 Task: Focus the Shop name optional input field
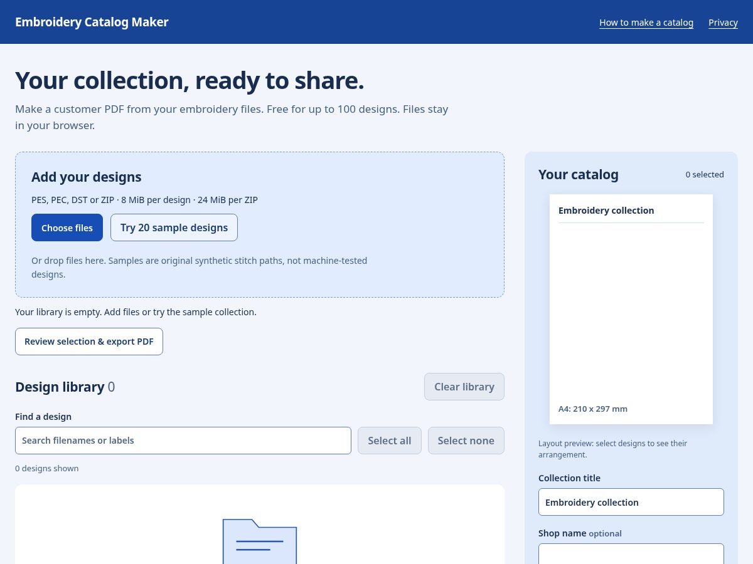click(631, 554)
